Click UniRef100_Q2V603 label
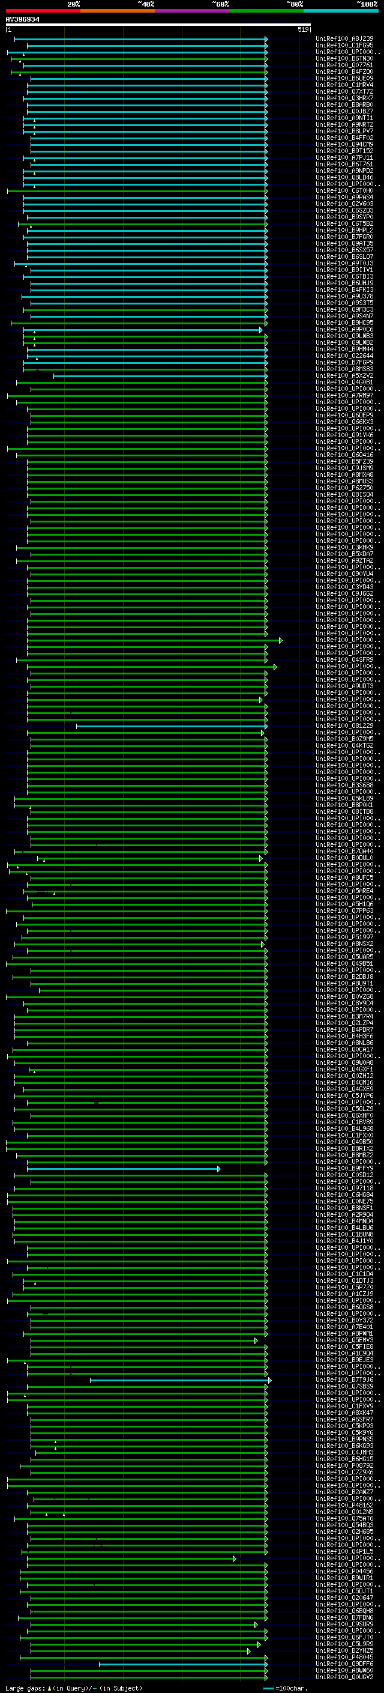The height and width of the screenshot is (1693, 384). coord(344,204)
